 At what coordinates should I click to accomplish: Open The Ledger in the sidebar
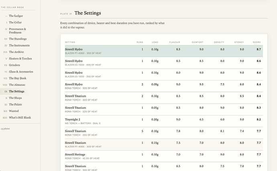point(16,16)
